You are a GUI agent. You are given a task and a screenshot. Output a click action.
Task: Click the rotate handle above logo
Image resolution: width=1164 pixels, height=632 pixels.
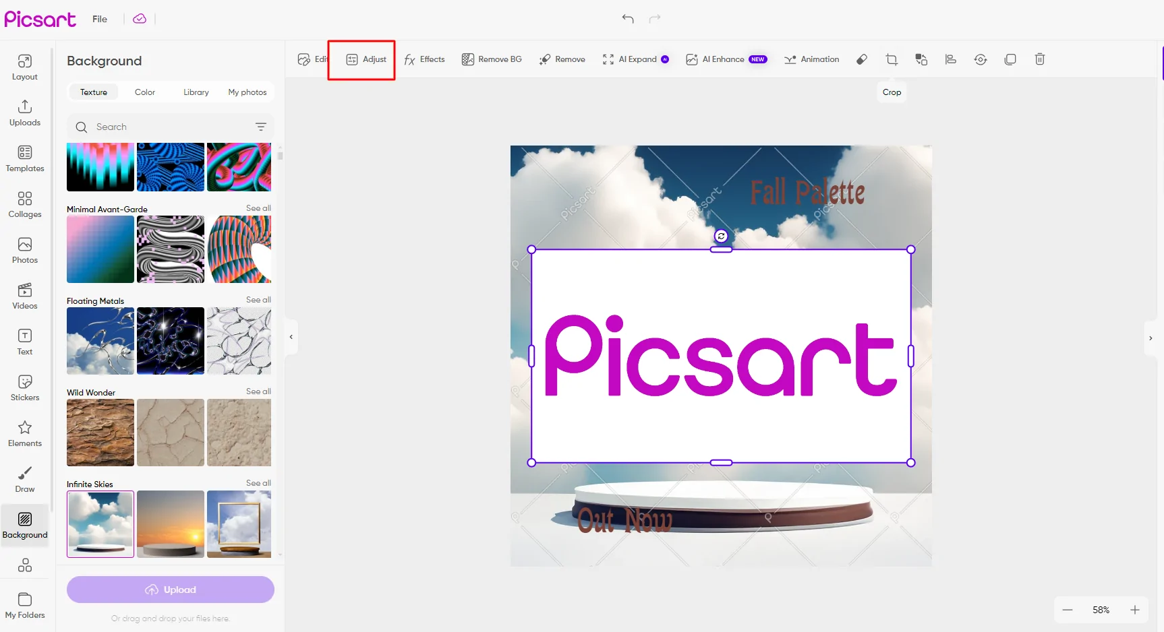pos(722,236)
